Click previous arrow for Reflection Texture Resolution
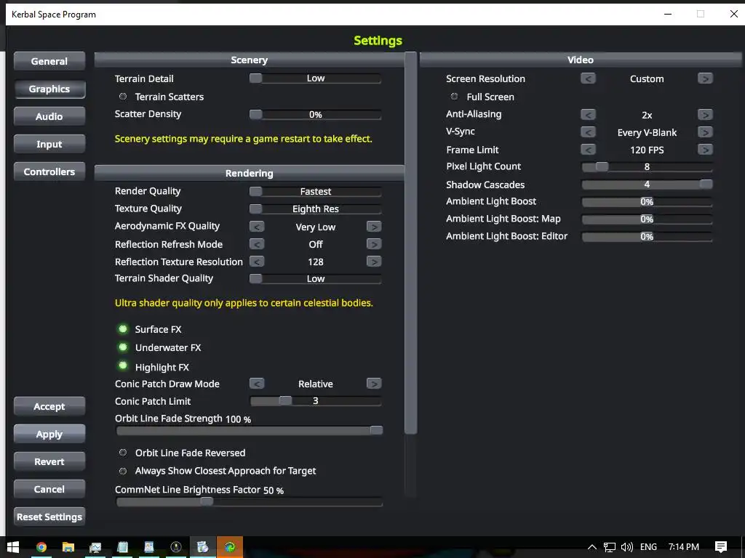This screenshot has width=745, height=558. point(257,262)
